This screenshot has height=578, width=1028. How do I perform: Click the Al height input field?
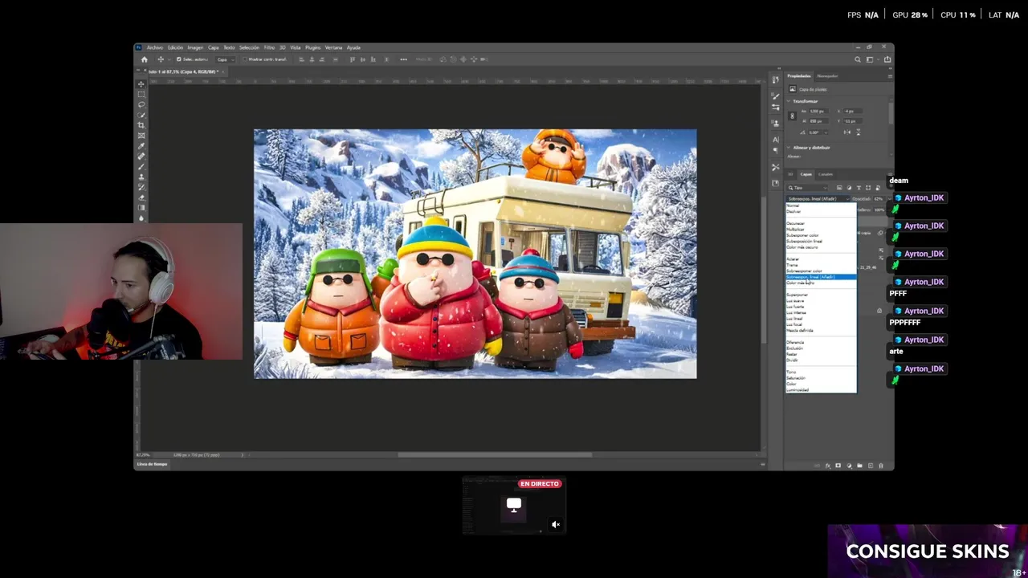point(818,121)
